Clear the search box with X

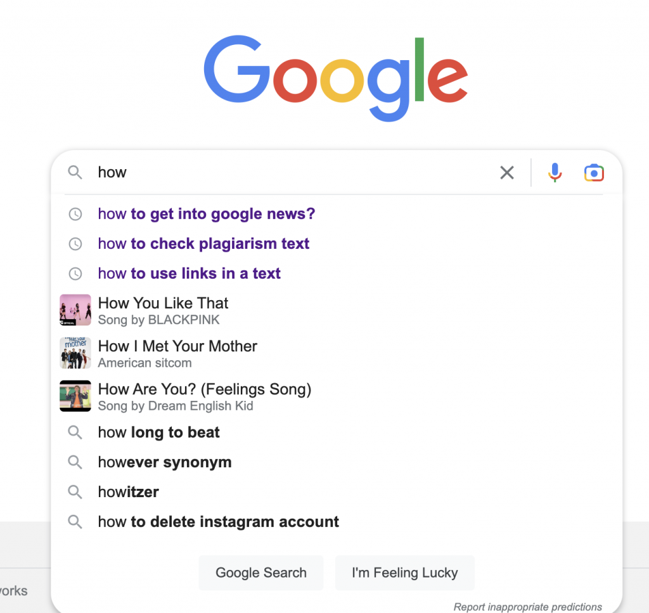507,172
